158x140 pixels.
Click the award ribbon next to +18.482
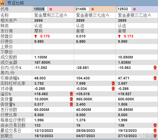point(71,94)
